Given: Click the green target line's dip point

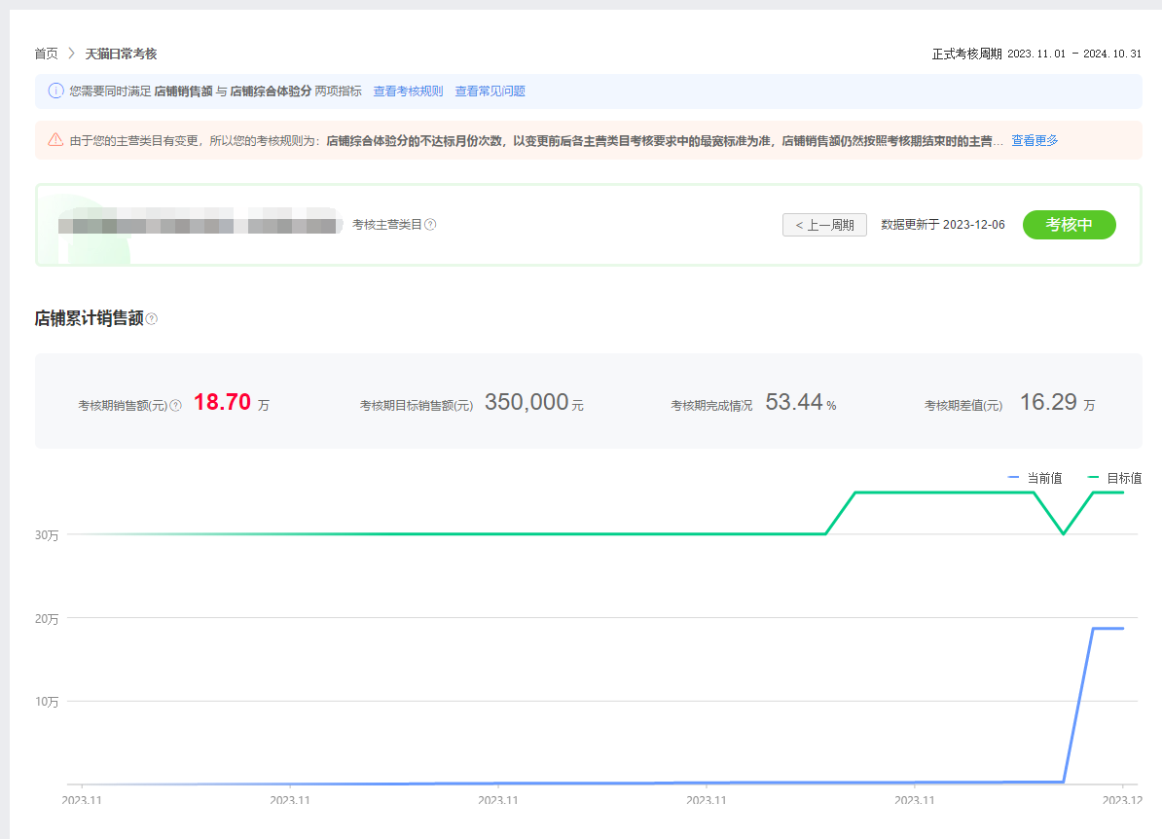Looking at the screenshot, I should coord(1063,533).
